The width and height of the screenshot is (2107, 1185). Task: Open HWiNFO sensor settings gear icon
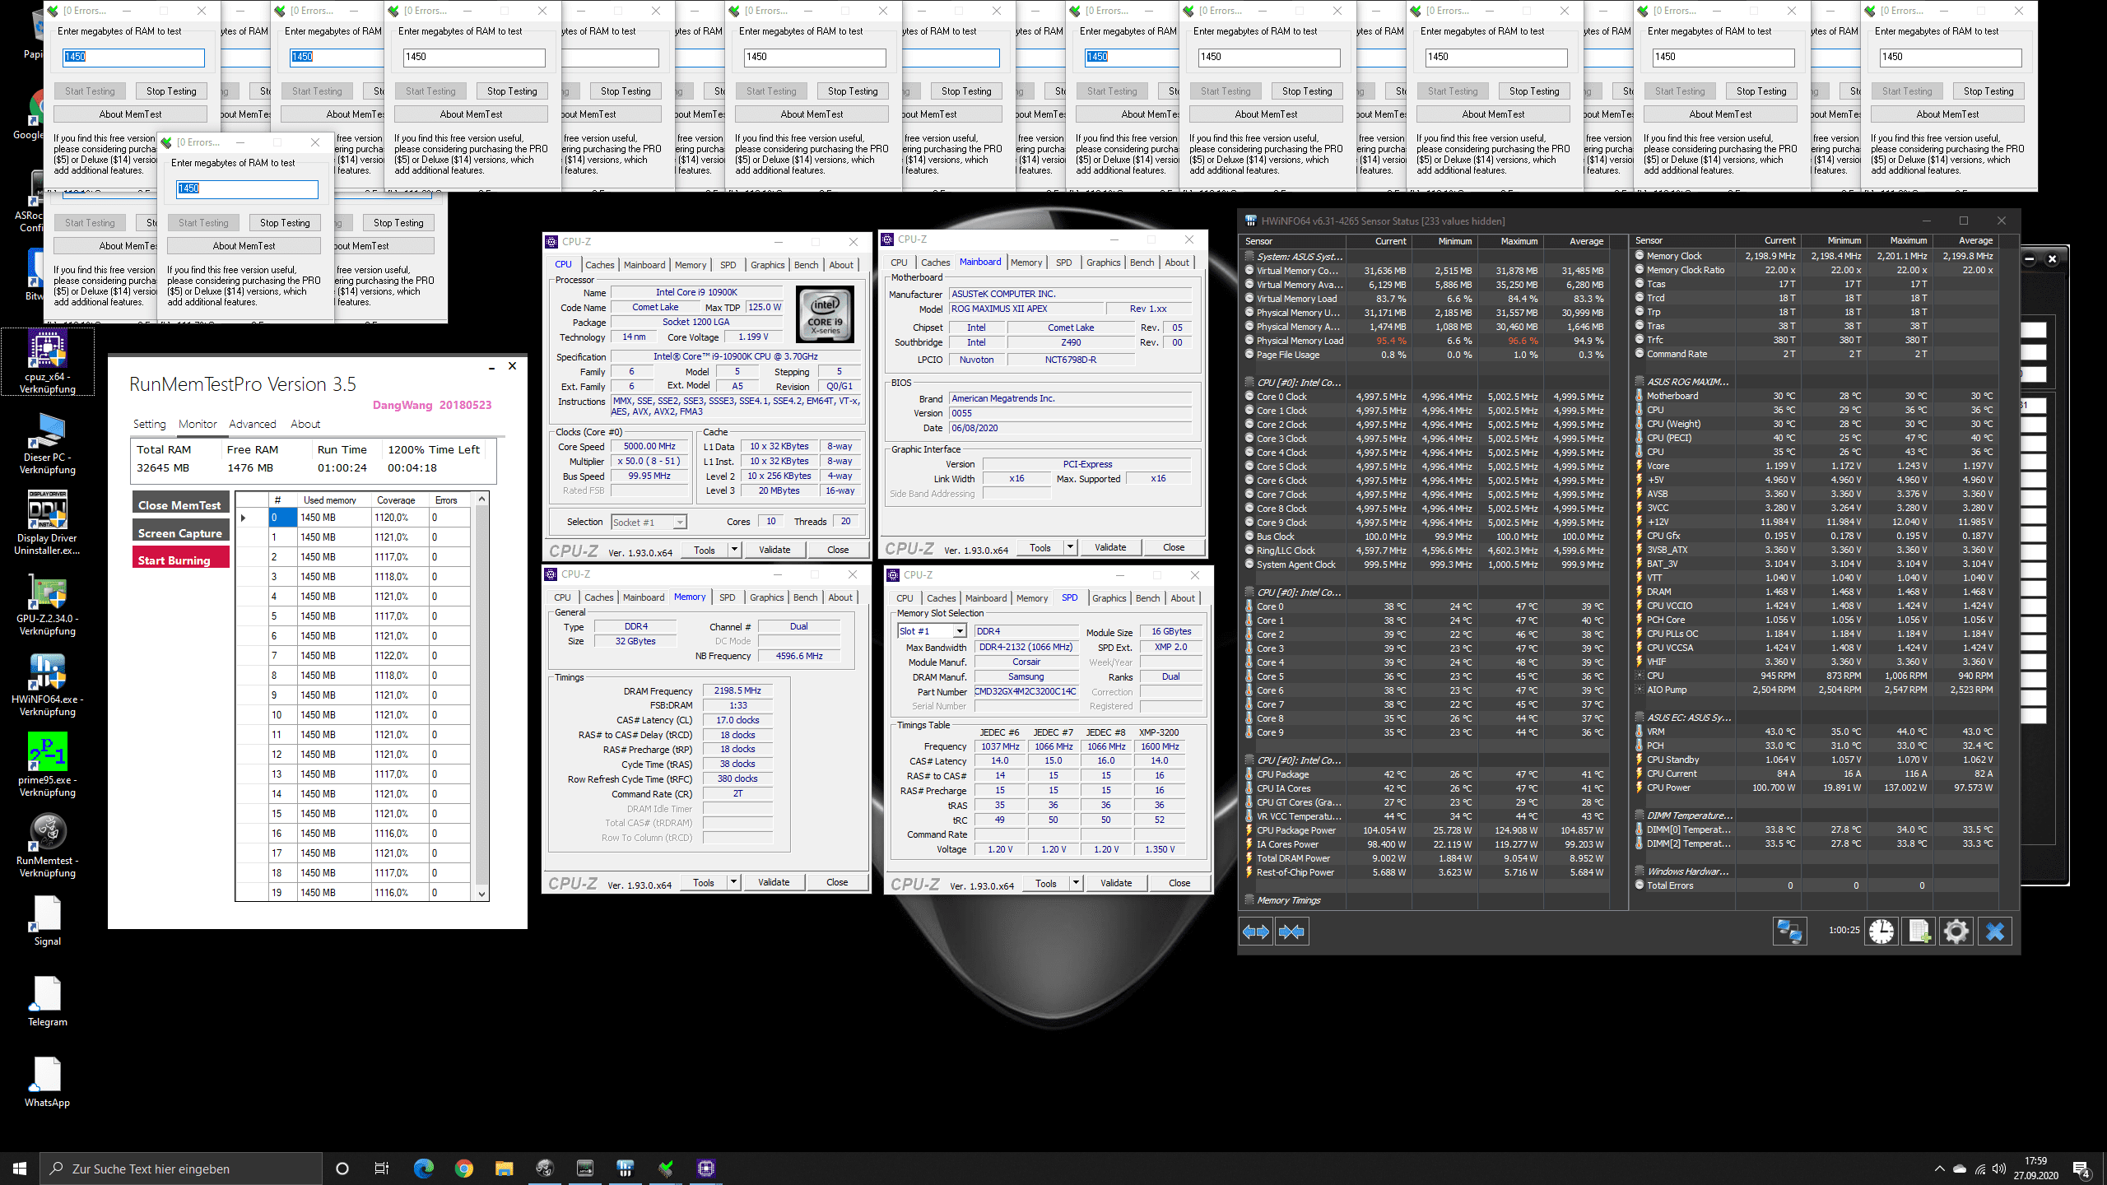(1956, 932)
